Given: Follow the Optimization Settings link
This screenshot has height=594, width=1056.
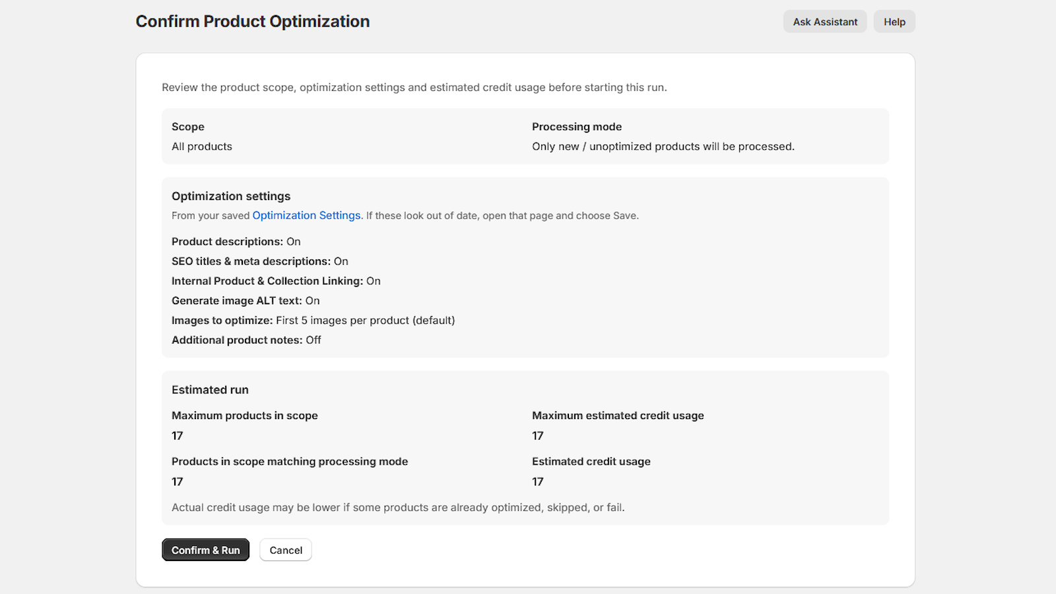Looking at the screenshot, I should [306, 215].
